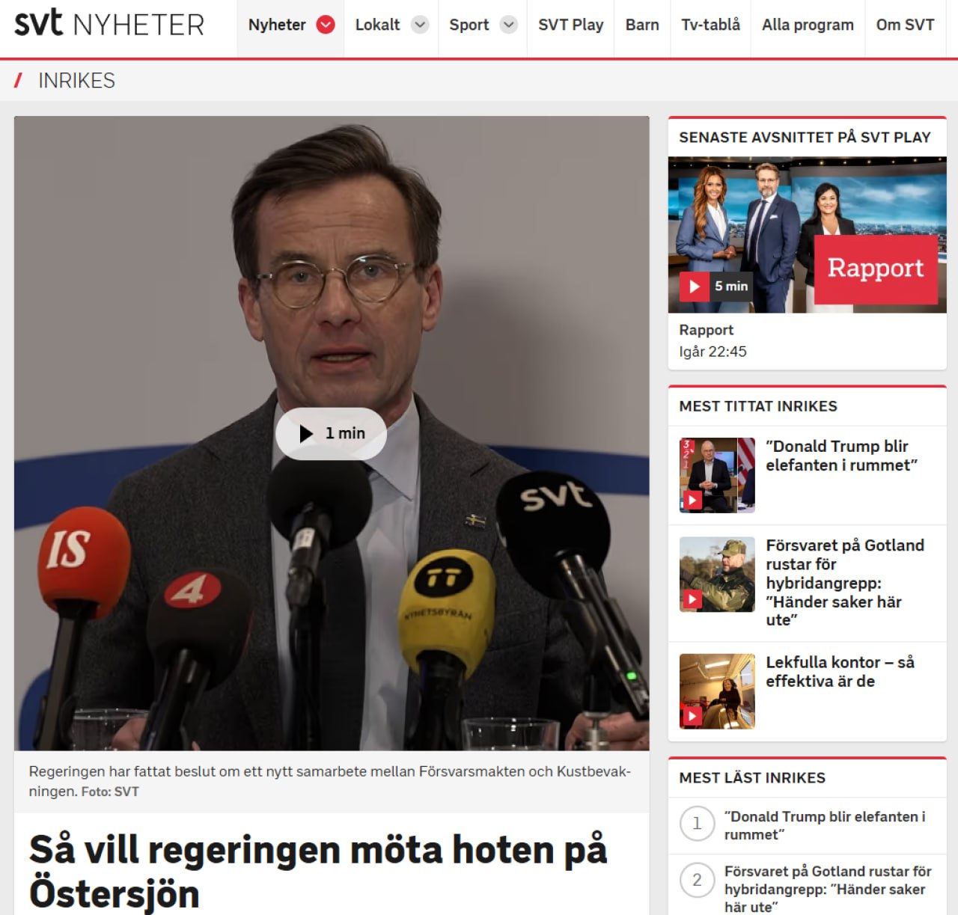Open Alla program in the navigation
Viewport: 958px width, 915px height.
[x=808, y=25]
